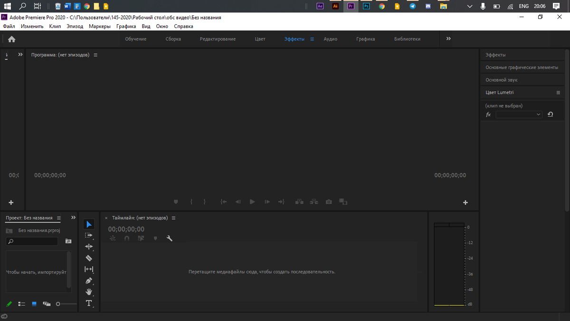Open Project panel hamburger menu
The width and height of the screenshot is (570, 321).
pos(59,218)
